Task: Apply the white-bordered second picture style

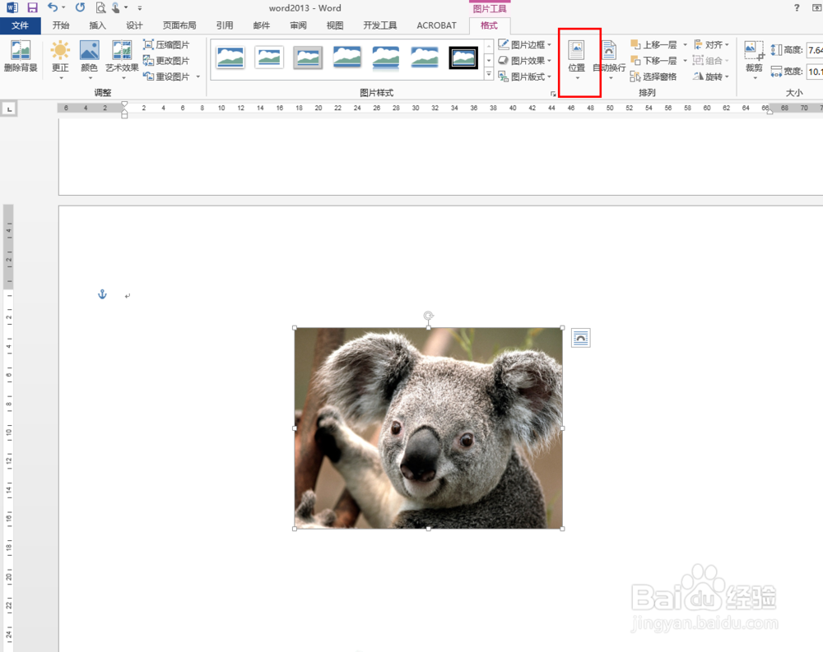Action: click(x=269, y=58)
